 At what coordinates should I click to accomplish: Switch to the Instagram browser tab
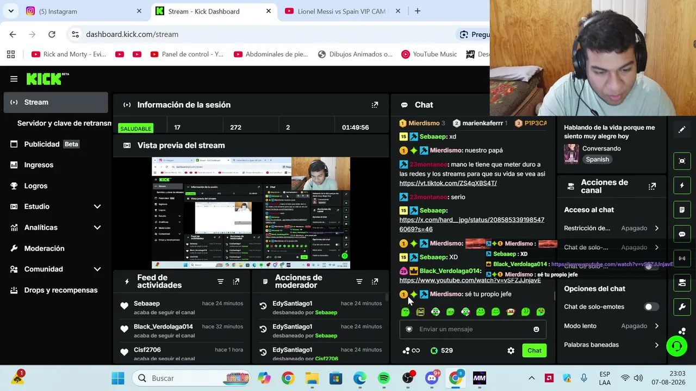click(84, 11)
